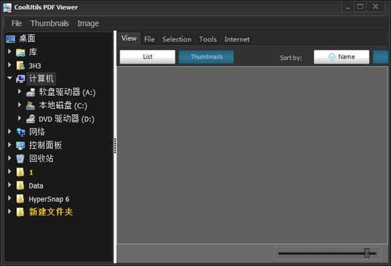Sort files by Name
The height and width of the screenshot is (266, 391).
point(341,57)
